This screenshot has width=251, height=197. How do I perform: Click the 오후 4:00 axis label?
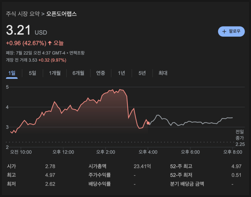[x=148, y=152]
